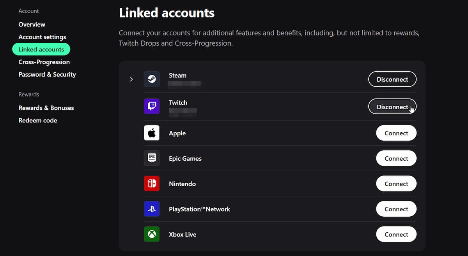Click the PlayStation™Network label text
The image size is (468, 256).
tap(200, 209)
